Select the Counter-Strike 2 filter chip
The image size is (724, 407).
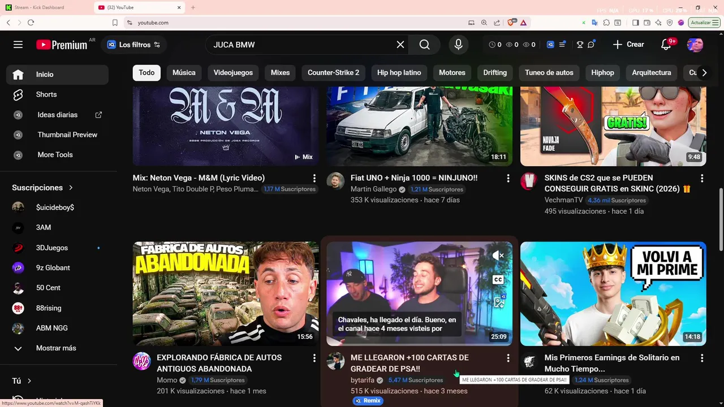point(333,72)
